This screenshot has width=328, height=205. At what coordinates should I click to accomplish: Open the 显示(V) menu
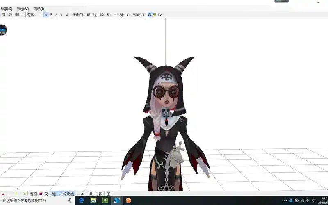point(23,9)
